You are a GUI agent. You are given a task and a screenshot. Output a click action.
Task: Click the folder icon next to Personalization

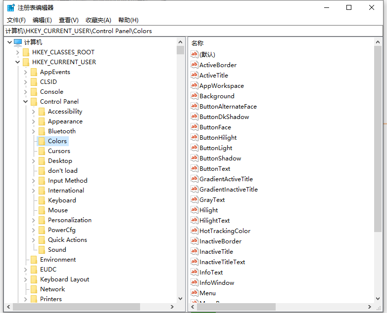[x=42, y=220]
